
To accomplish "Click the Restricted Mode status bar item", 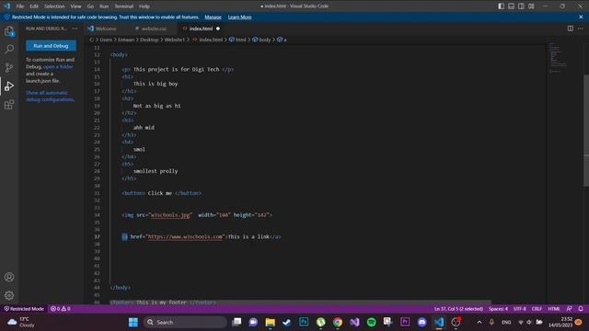I will click(24, 309).
